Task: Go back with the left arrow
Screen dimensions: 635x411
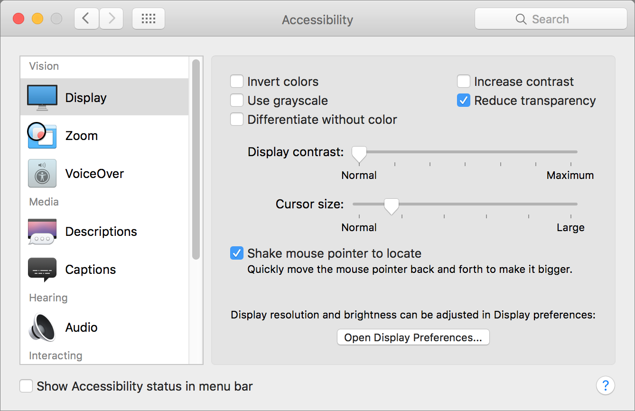Action: click(x=86, y=19)
